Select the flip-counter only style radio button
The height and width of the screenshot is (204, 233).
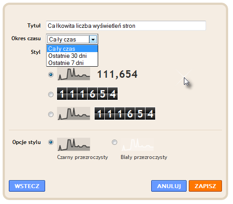pyautogui.click(x=51, y=94)
